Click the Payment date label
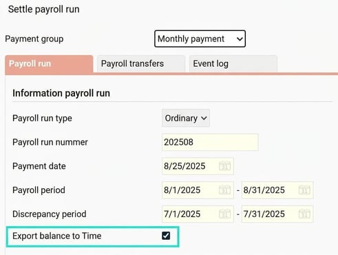 [x=39, y=166]
